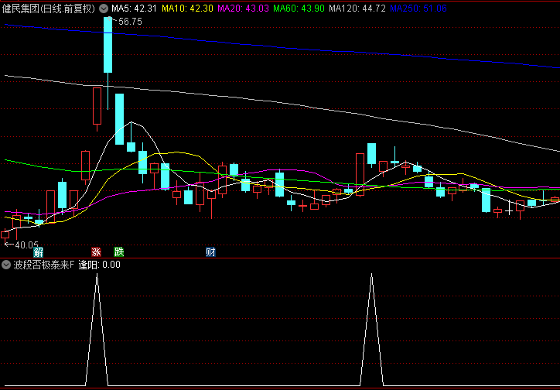
Task: Select the MA120: 44.72 label
Action: pos(357,9)
